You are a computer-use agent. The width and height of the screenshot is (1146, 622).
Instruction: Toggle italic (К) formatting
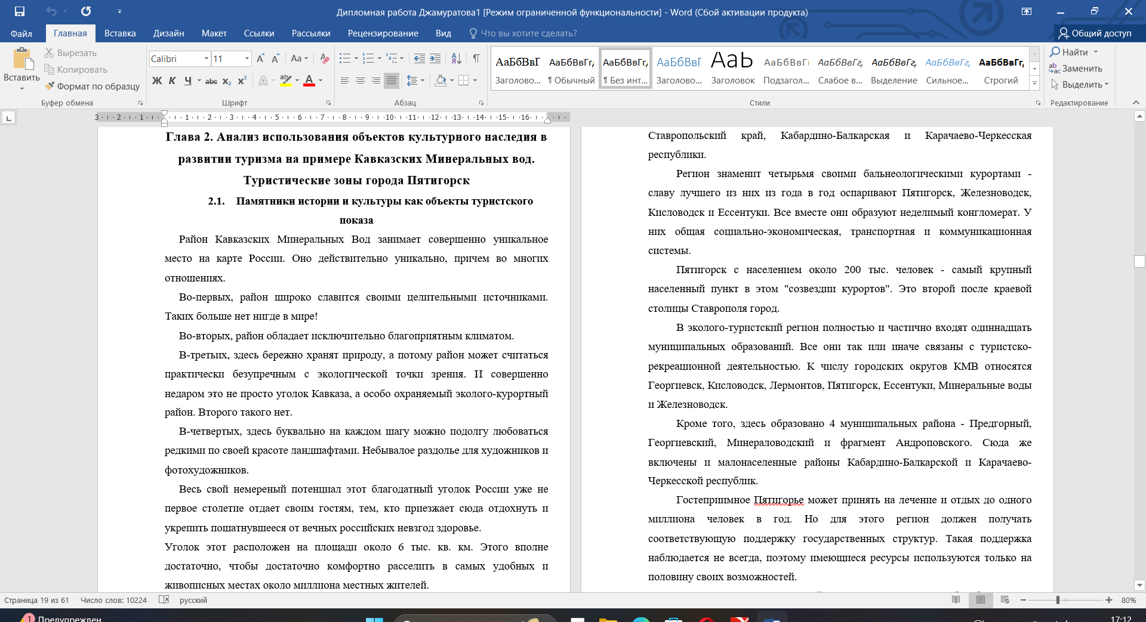(172, 81)
